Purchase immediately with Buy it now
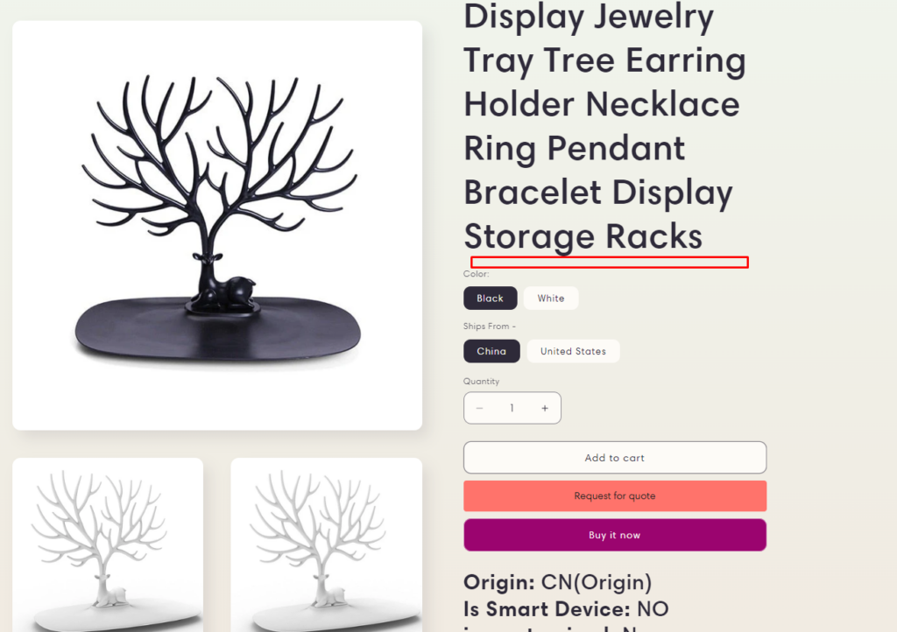Viewport: 897px width, 632px height. point(615,535)
